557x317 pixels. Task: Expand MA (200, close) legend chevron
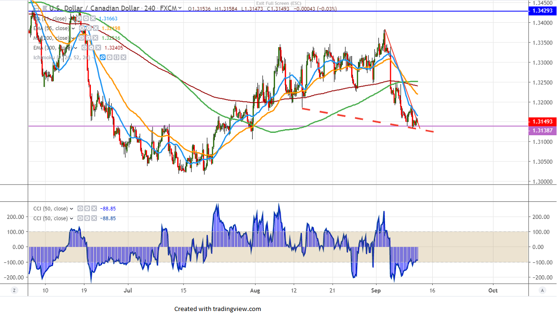tap(73, 38)
